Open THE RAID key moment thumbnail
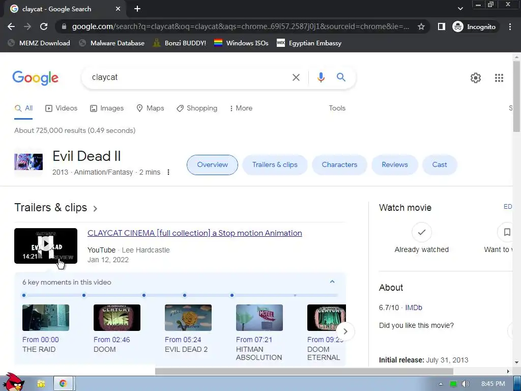Viewport: 521px width, 391px height. (x=46, y=318)
